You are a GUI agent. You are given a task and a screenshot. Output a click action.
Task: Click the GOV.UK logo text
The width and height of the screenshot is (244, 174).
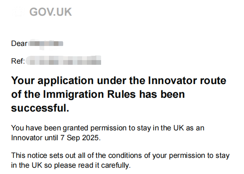point(51,12)
